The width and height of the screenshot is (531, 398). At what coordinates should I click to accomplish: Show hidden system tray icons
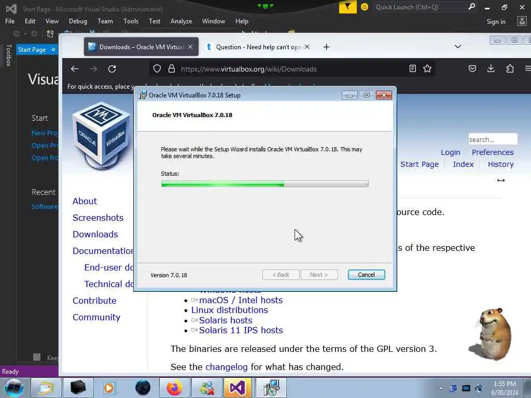(x=441, y=388)
